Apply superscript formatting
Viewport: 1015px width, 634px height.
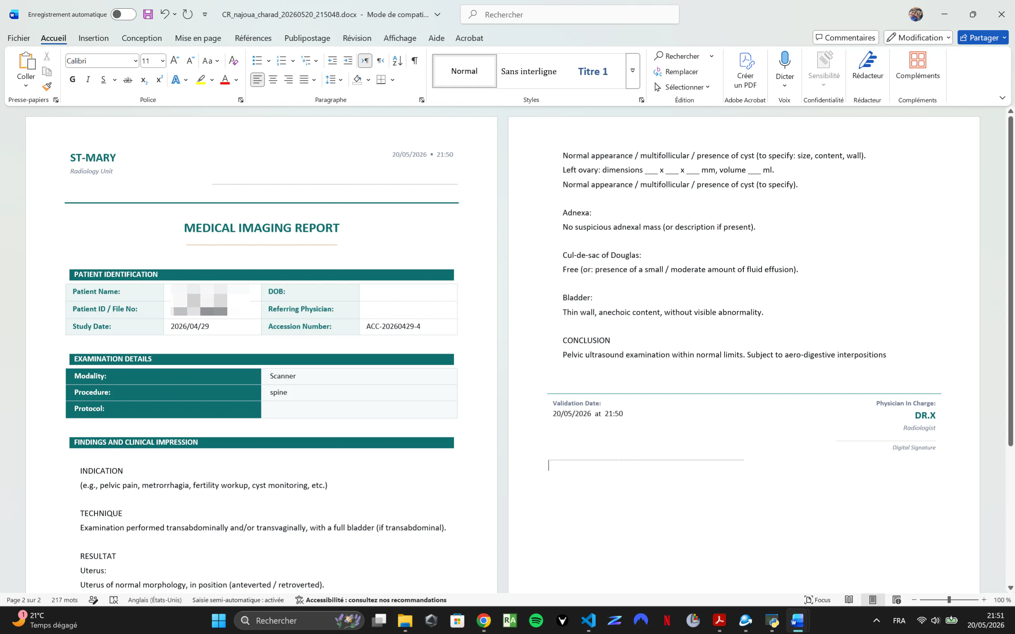pos(159,80)
